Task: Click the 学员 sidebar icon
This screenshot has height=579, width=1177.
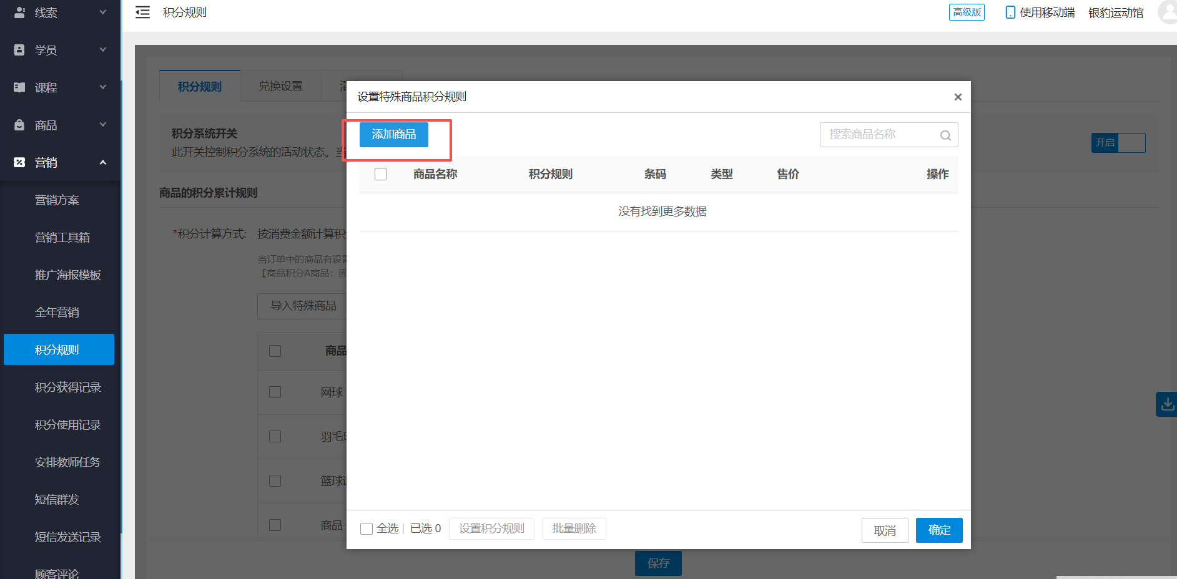Action: point(19,50)
